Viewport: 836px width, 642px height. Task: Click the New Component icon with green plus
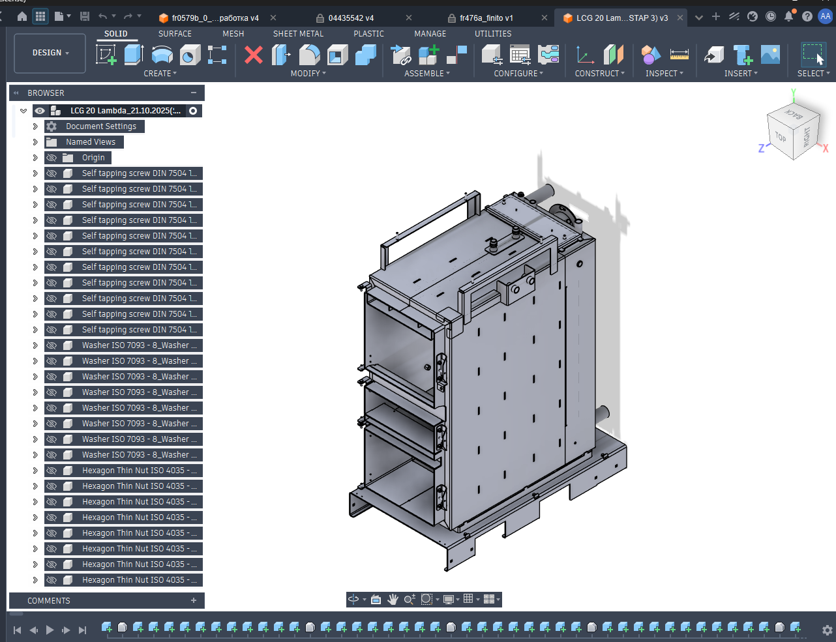[x=428, y=55]
